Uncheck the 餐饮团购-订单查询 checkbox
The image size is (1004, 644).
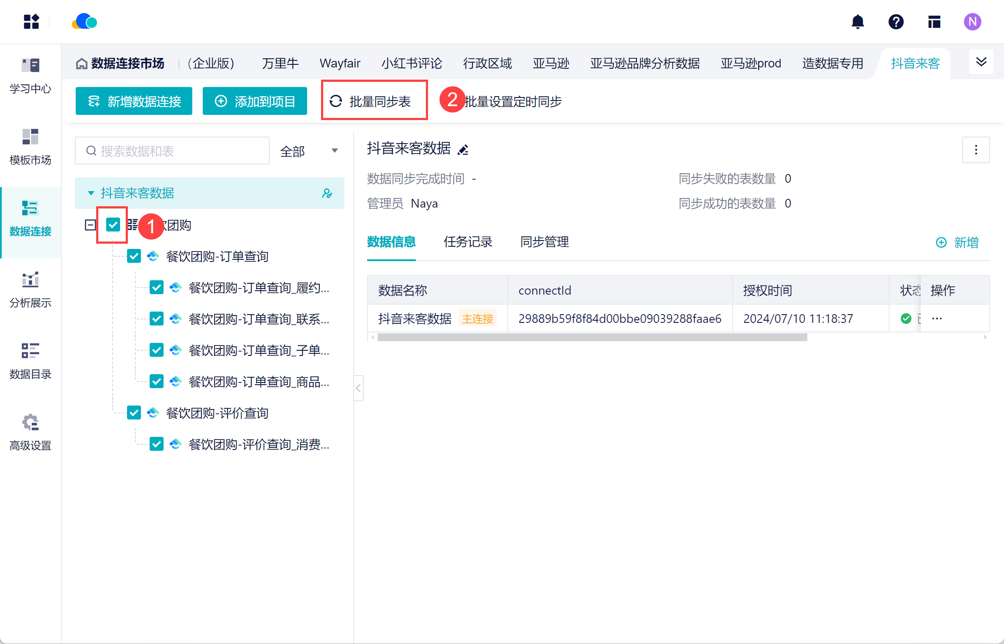pyautogui.click(x=134, y=256)
